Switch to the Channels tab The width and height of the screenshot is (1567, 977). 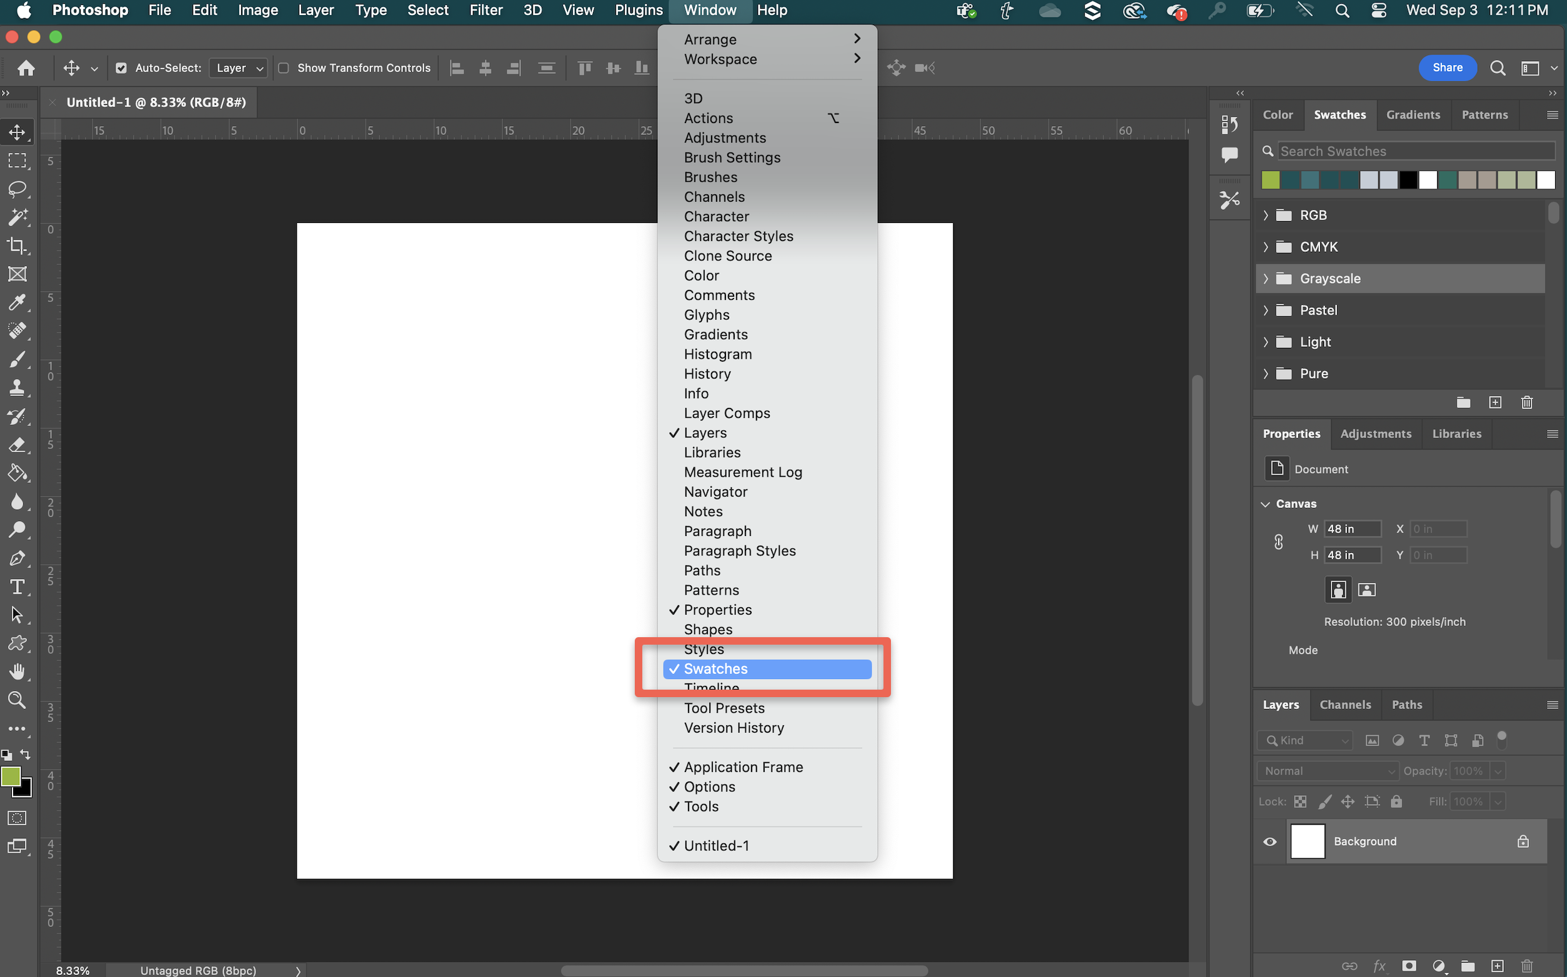coord(1345,704)
